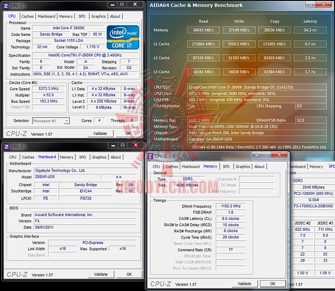The width and height of the screenshot is (335, 291).
Task: Click the Memory Copy 28636 MB/s field
Action: 275,30
